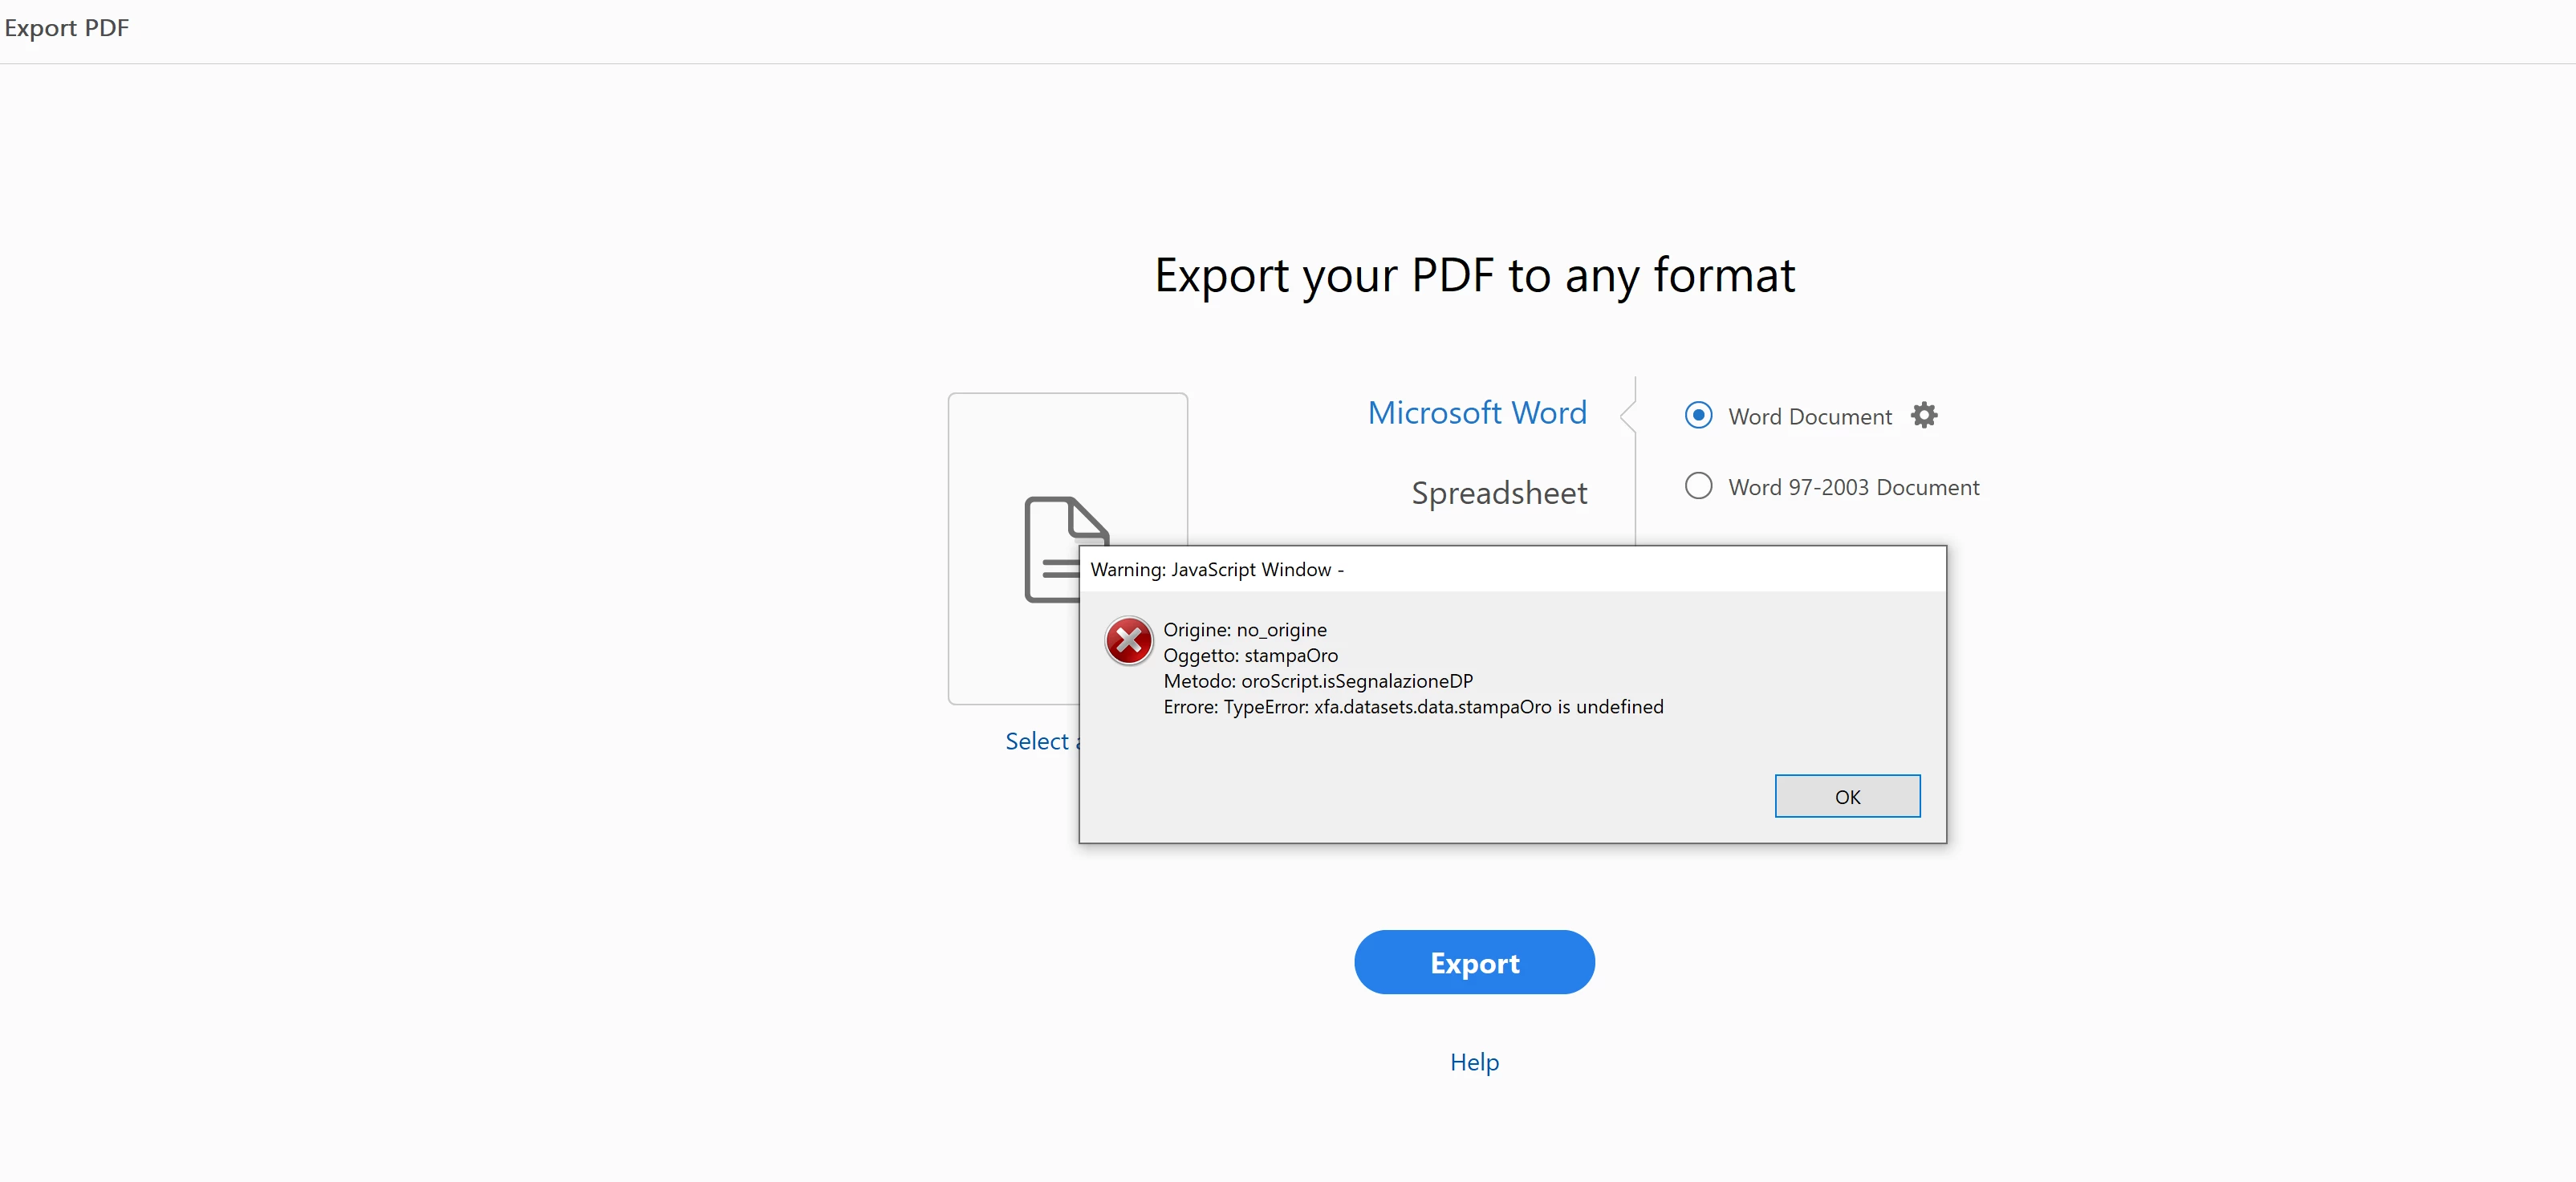Click the Metodo oroScript.isSegnalazioneDP line
The height and width of the screenshot is (1182, 2576).
coord(1317,681)
